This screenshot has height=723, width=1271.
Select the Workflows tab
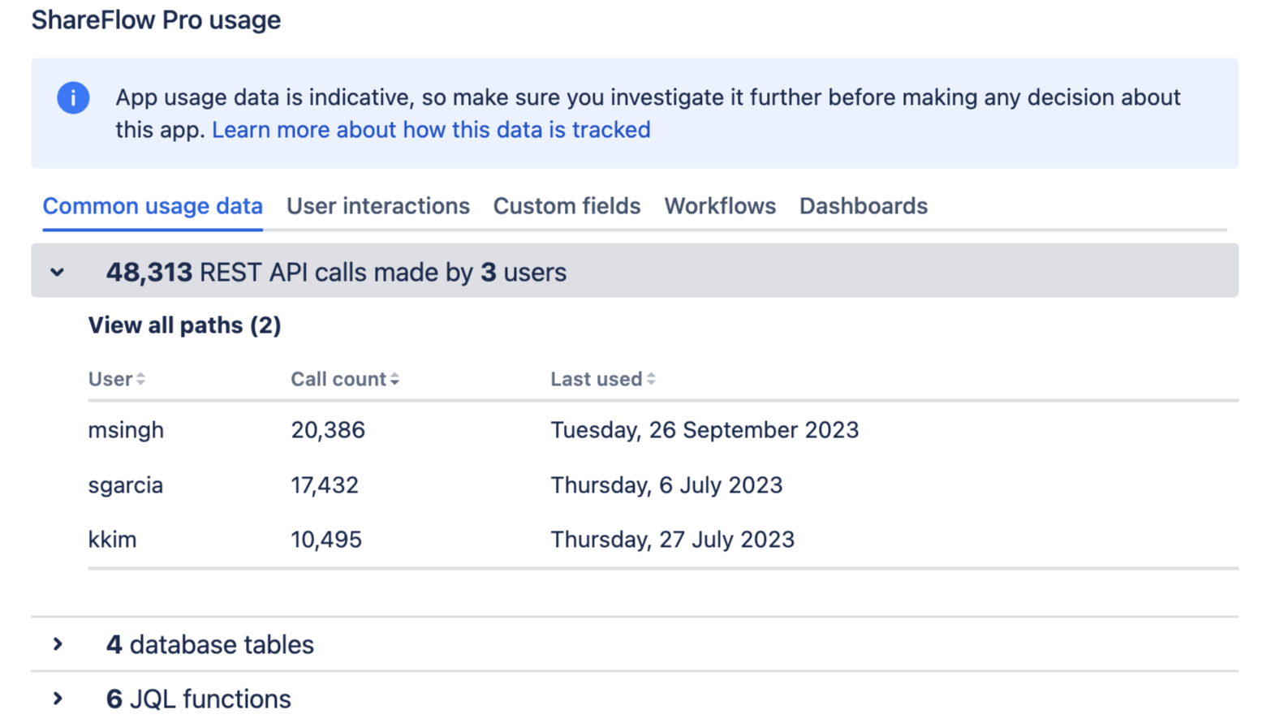coord(719,206)
